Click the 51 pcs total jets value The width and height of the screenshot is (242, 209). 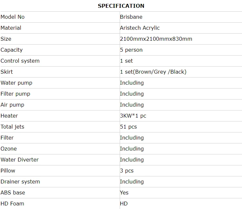(x=128, y=127)
